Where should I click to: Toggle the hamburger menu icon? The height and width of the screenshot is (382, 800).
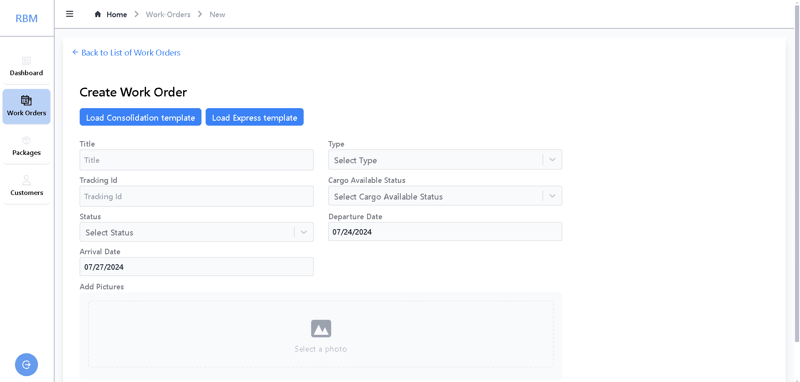click(x=70, y=14)
